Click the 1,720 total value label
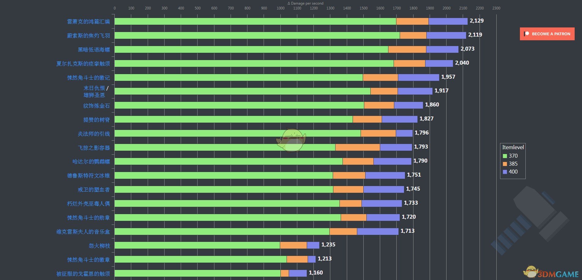Screen dimensions: 582x280 click(x=409, y=217)
